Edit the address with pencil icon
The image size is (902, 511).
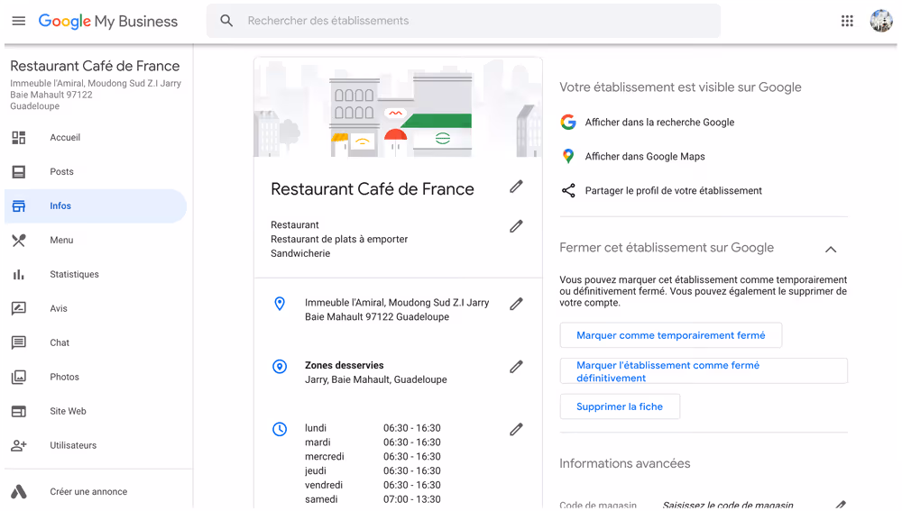point(516,304)
